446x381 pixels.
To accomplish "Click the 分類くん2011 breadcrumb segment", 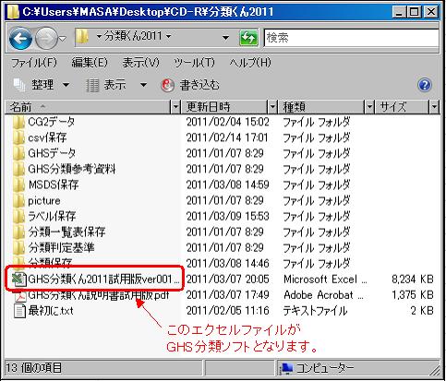I will point(133,37).
